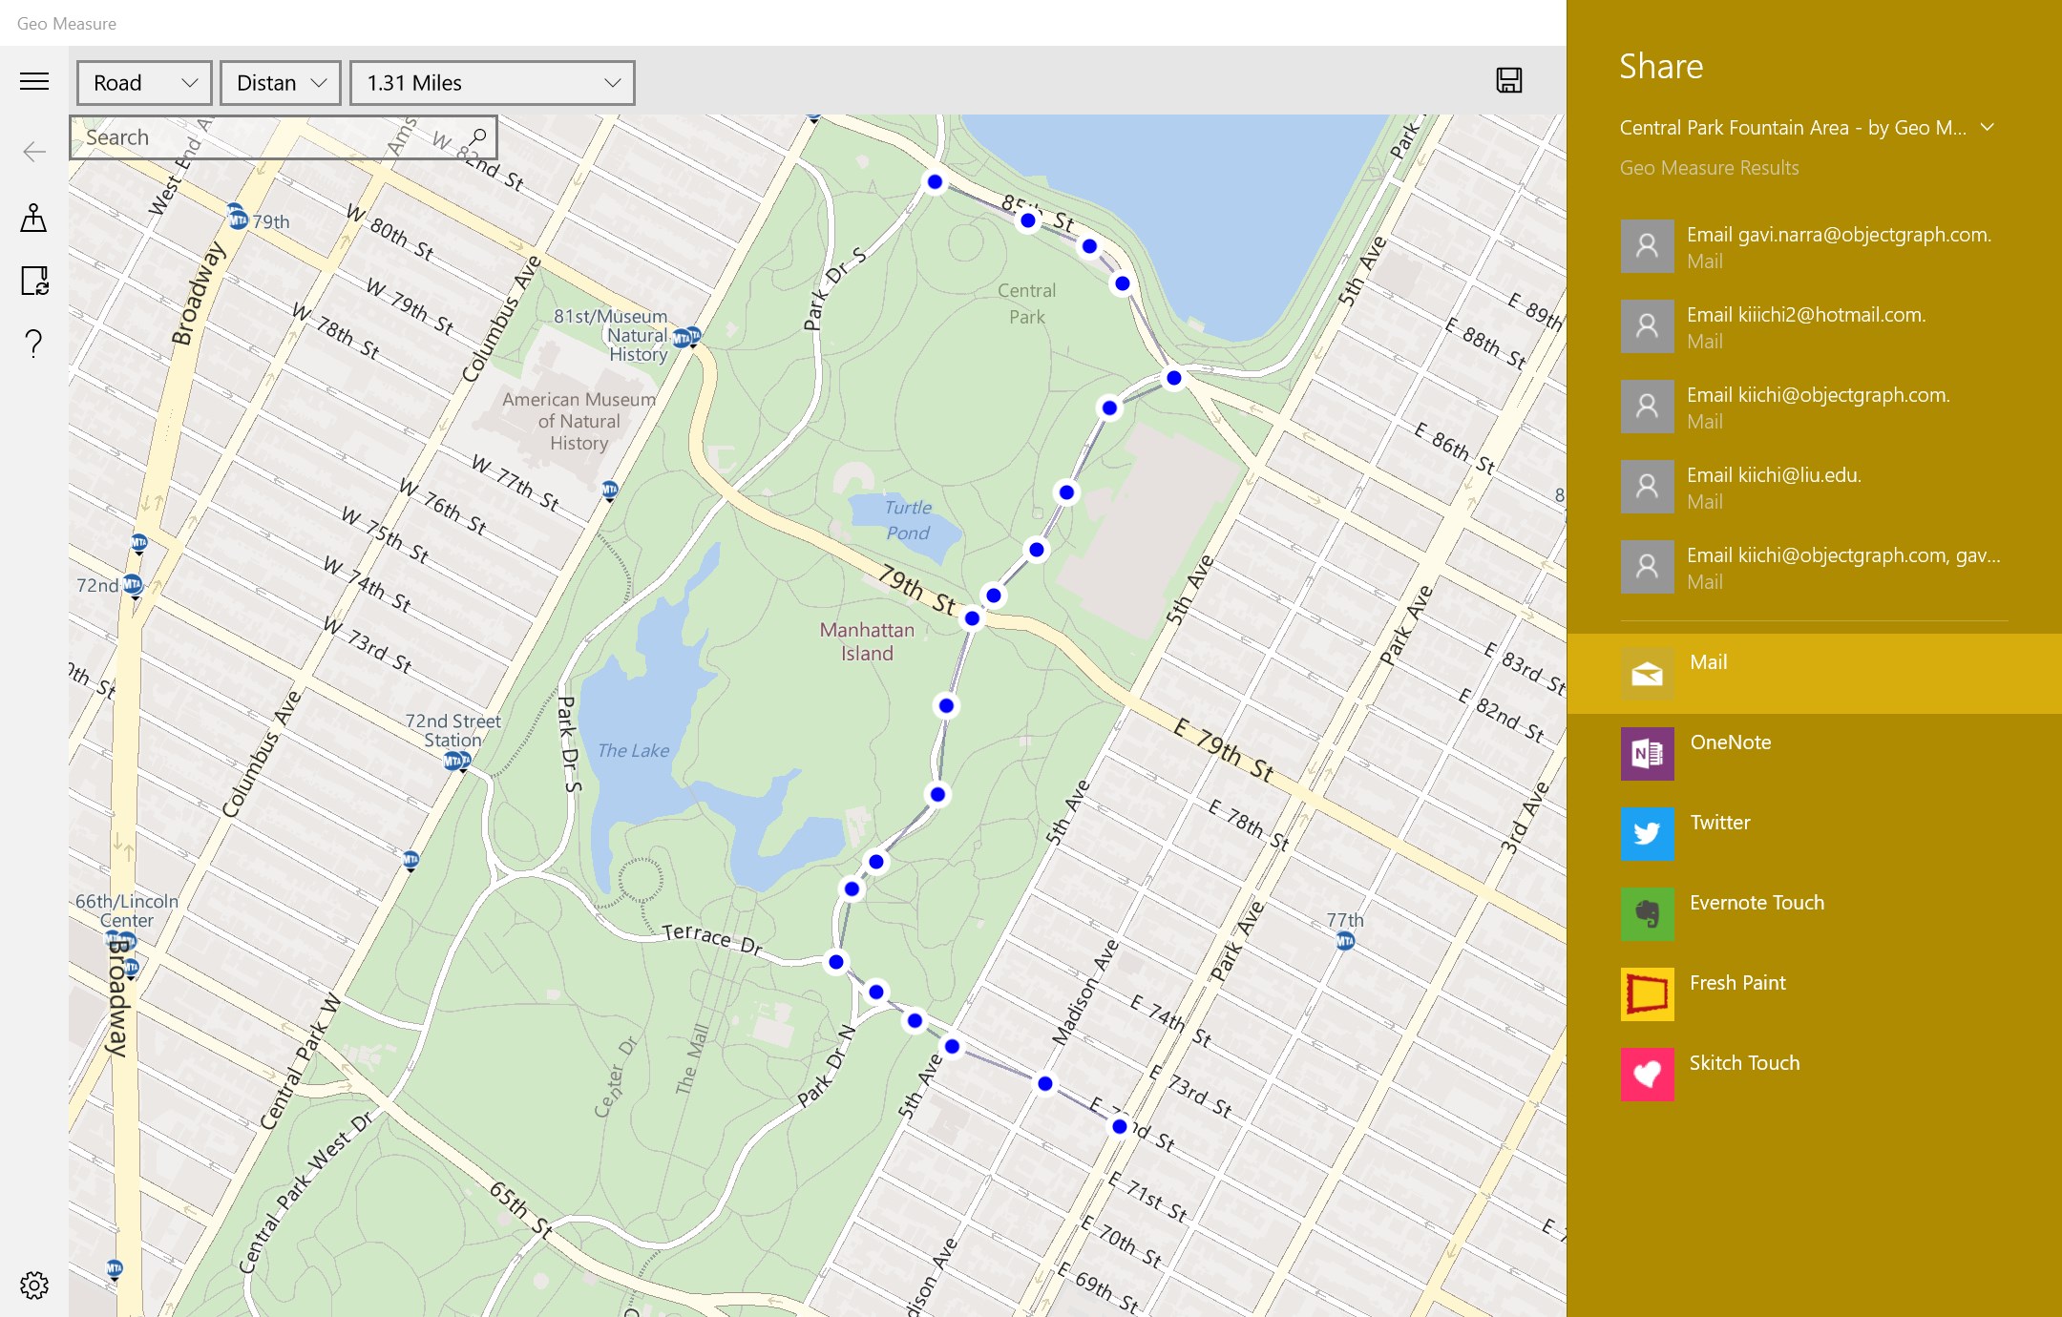This screenshot has height=1317, width=2062.
Task: Click the search magnifier icon
Action: (x=477, y=137)
